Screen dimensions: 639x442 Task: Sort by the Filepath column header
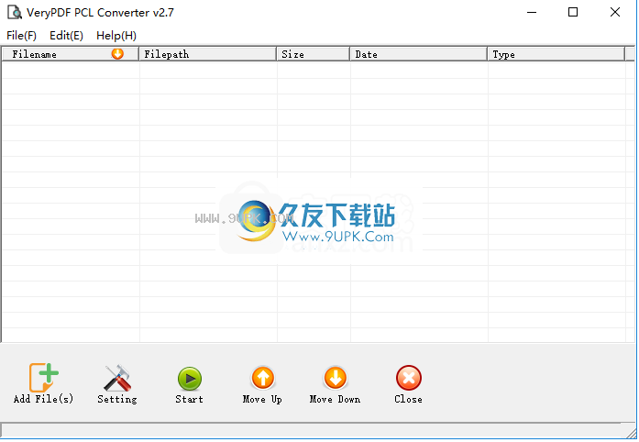click(207, 54)
